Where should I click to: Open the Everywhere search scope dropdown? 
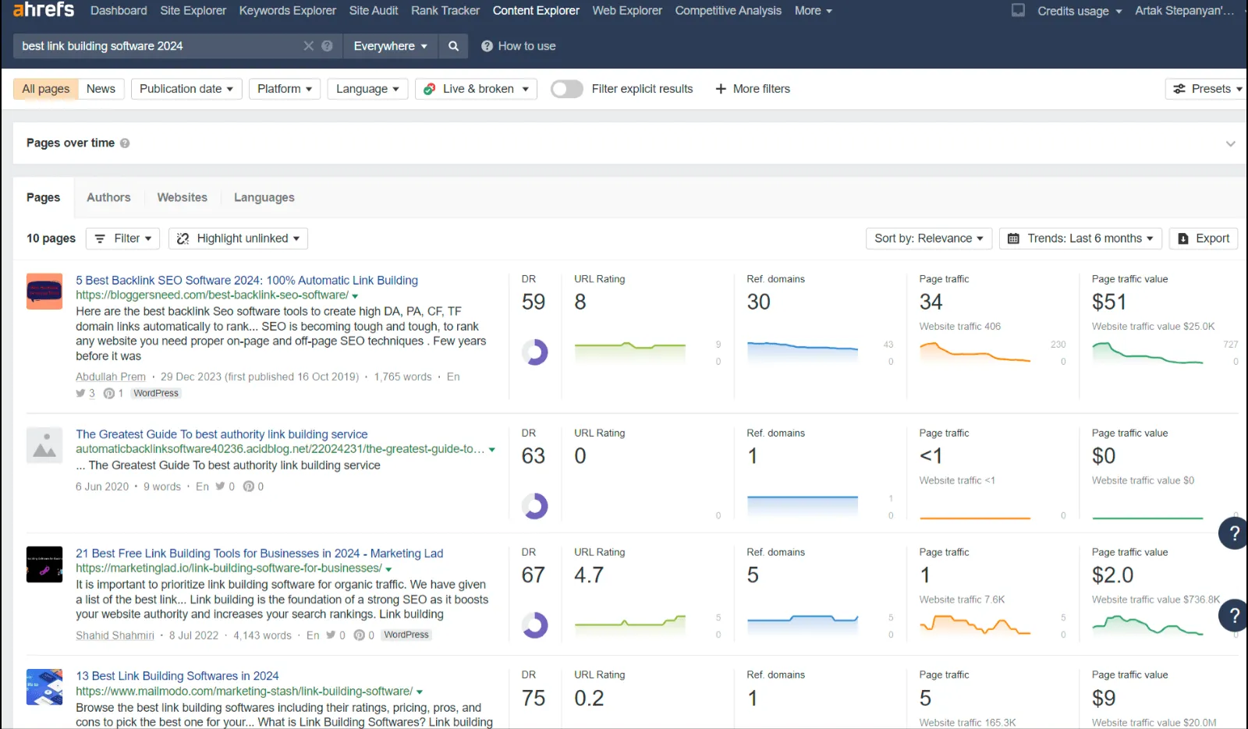point(390,46)
